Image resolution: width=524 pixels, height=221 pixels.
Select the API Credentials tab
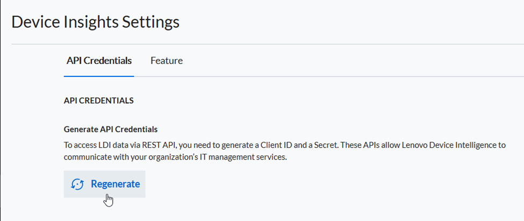click(x=99, y=61)
